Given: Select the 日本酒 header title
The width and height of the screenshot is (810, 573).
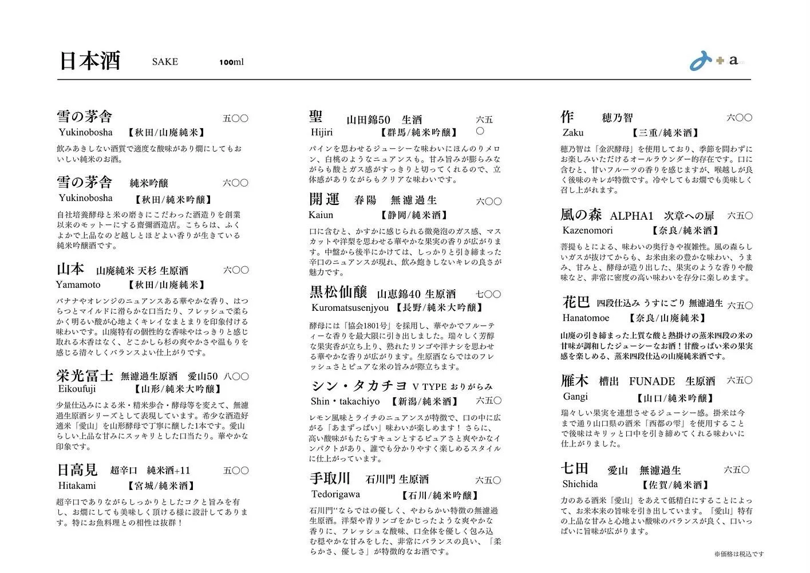Looking at the screenshot, I should [x=89, y=61].
